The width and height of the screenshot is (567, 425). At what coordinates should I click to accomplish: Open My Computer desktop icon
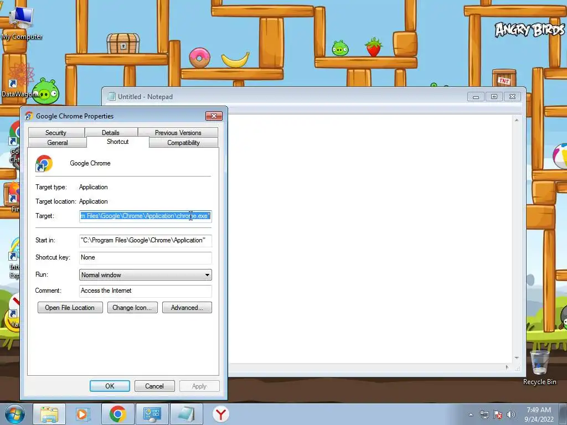22,23
